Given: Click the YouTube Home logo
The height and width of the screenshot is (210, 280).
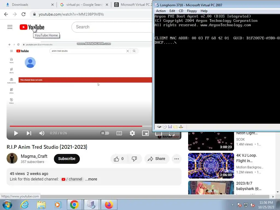Looking at the screenshot, I should 32,27.
